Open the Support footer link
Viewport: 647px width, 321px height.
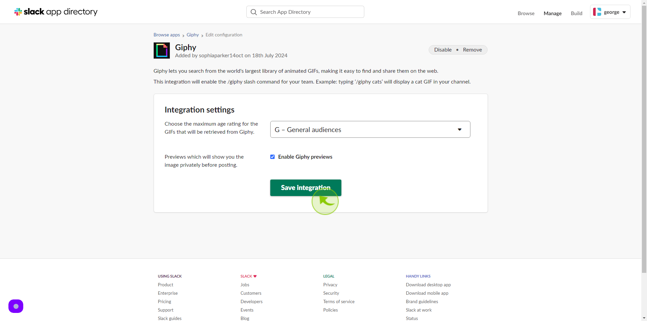165,310
